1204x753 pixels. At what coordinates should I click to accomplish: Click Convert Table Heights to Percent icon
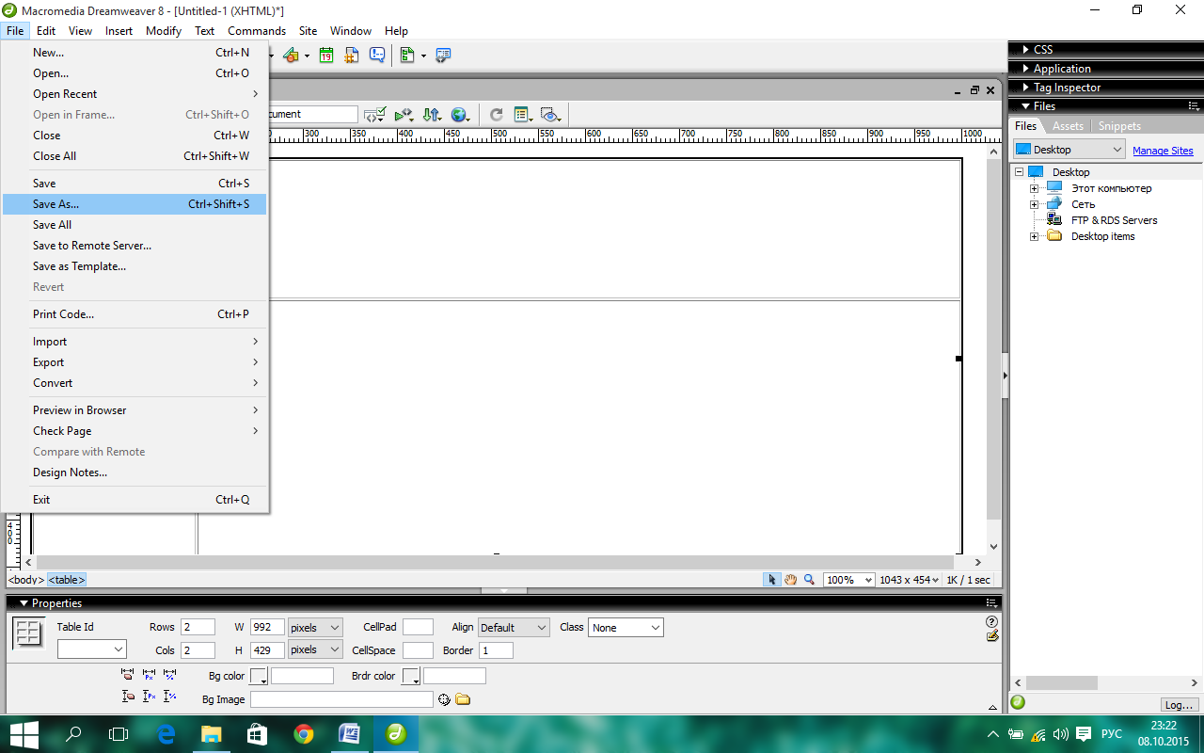[x=169, y=697]
